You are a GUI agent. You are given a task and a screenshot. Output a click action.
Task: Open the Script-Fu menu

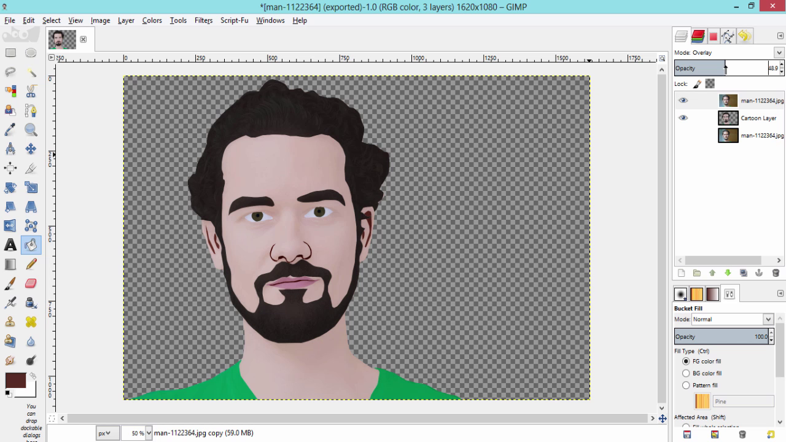click(234, 20)
